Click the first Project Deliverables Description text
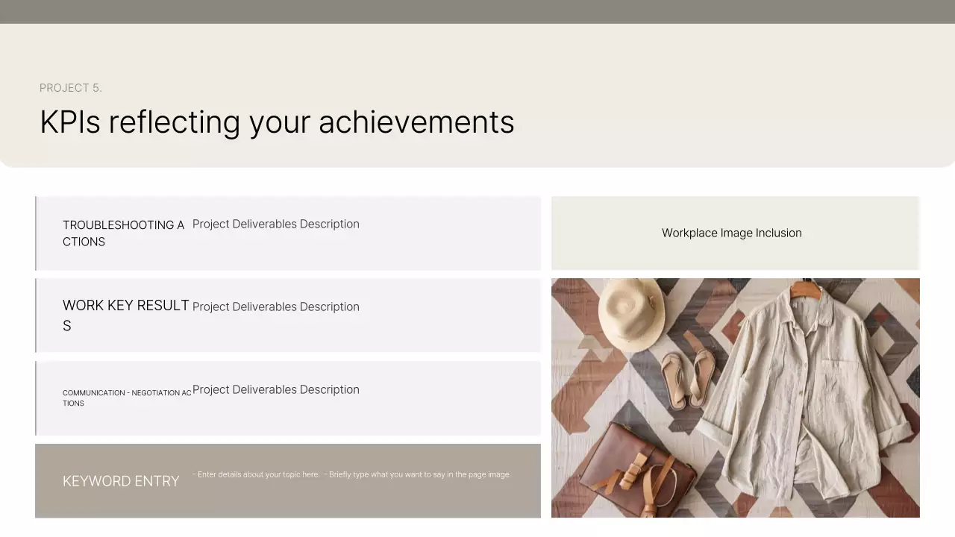This screenshot has height=537, width=955. point(275,224)
